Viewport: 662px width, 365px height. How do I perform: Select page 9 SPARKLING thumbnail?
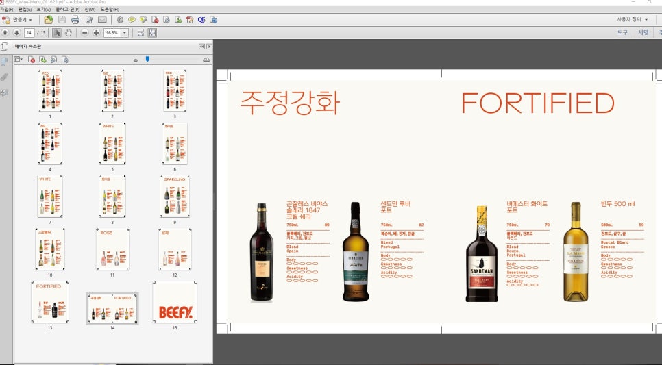175,197
